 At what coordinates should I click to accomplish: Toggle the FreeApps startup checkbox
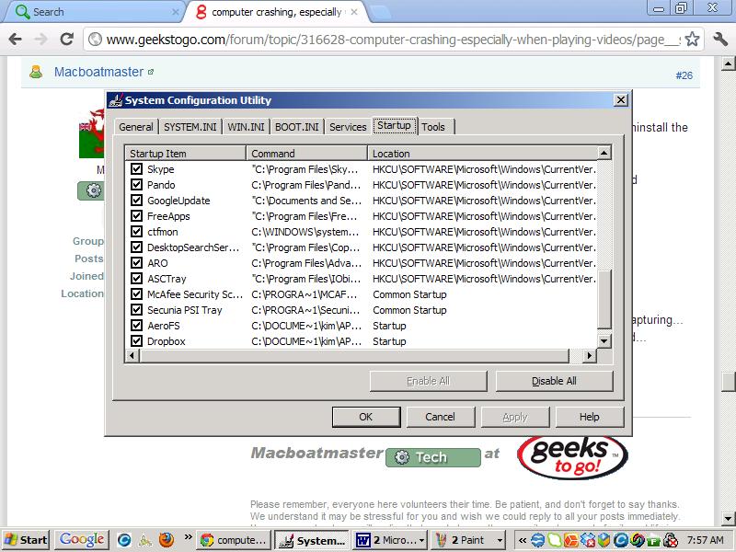(136, 216)
